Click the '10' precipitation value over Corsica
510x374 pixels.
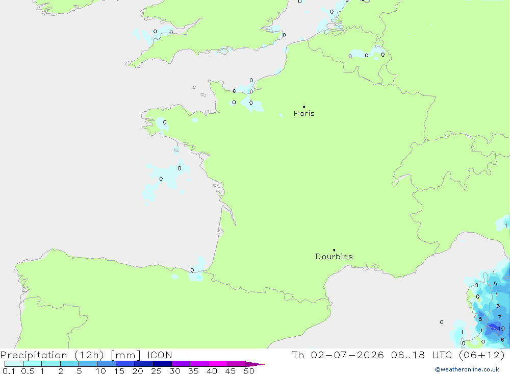tap(501, 329)
